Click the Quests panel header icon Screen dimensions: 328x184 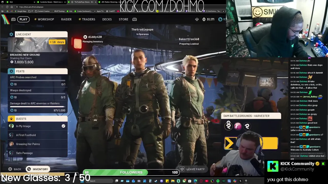pyautogui.click(x=11, y=119)
